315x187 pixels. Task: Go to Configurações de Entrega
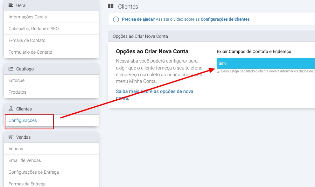(34, 172)
